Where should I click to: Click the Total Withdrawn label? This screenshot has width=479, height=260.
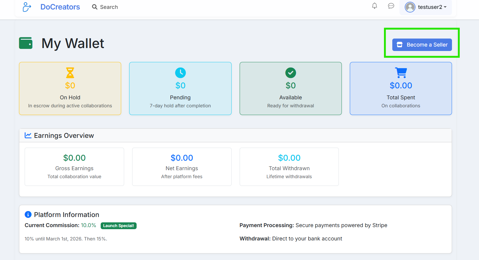289,168
